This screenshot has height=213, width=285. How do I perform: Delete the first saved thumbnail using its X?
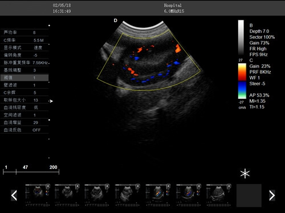(48, 186)
